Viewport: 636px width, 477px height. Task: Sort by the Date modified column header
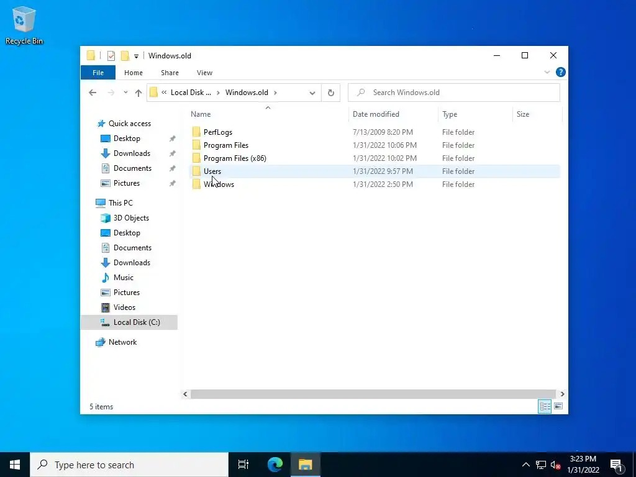[393, 114]
